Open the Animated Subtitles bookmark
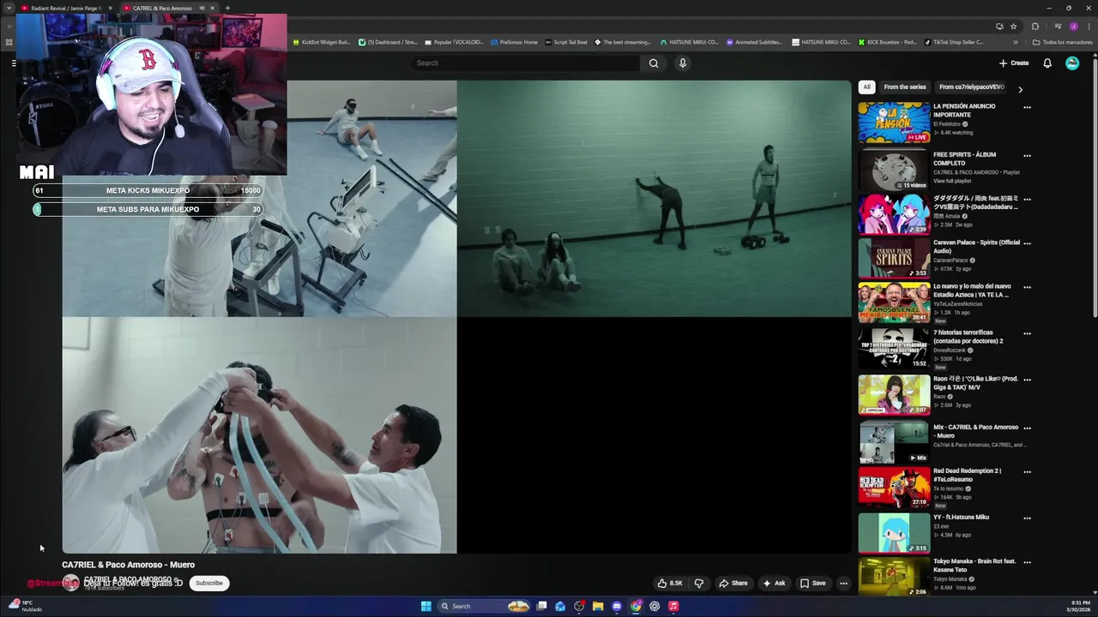 pos(754,42)
